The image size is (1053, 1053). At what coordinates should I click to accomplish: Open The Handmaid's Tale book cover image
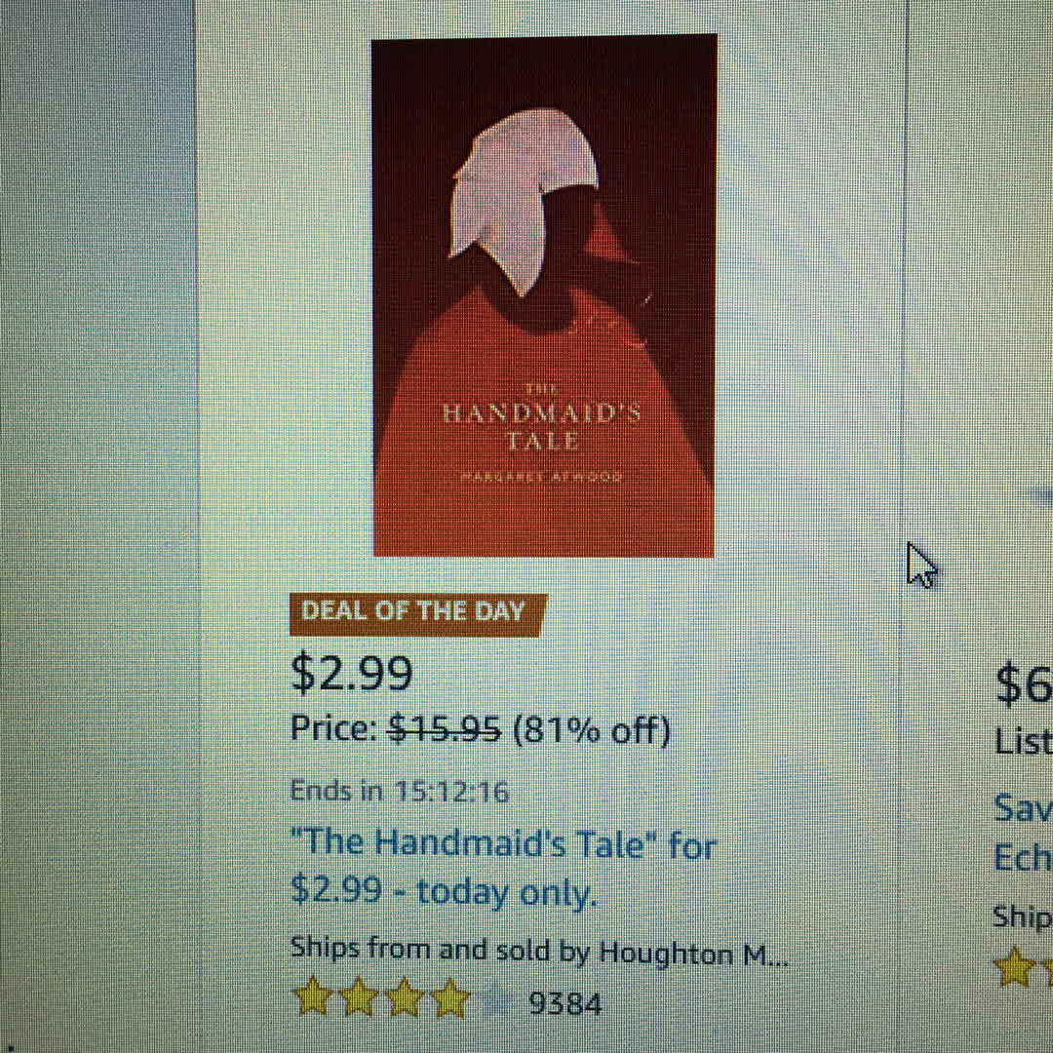[544, 295]
